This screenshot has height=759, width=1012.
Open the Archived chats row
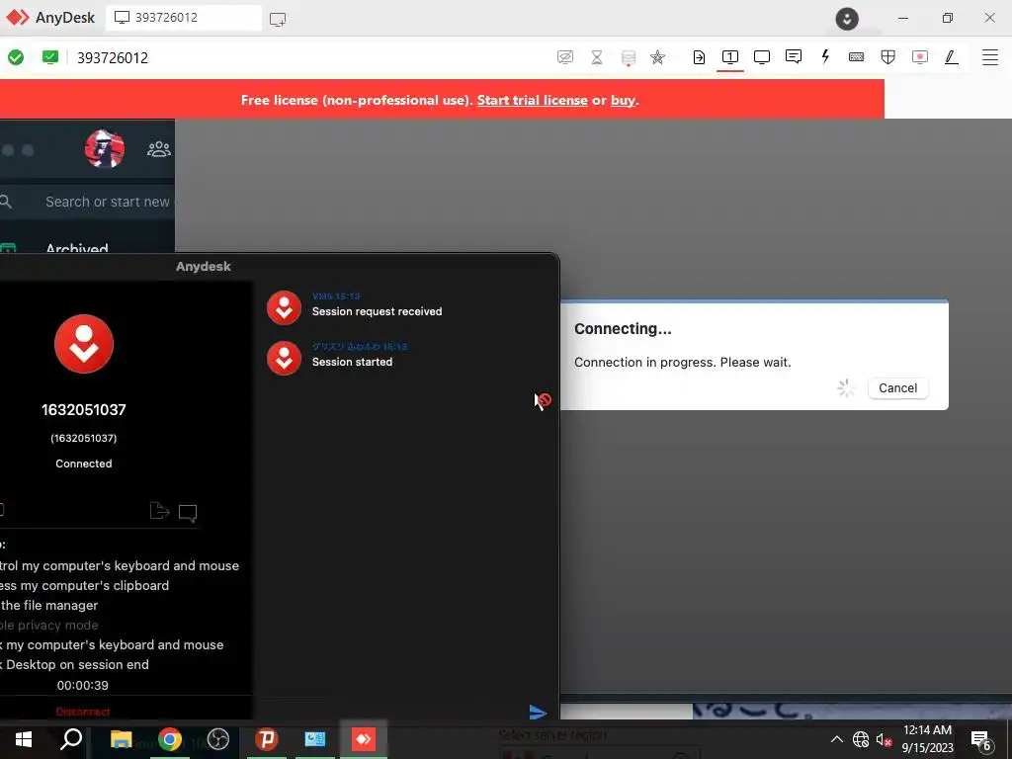(77, 247)
